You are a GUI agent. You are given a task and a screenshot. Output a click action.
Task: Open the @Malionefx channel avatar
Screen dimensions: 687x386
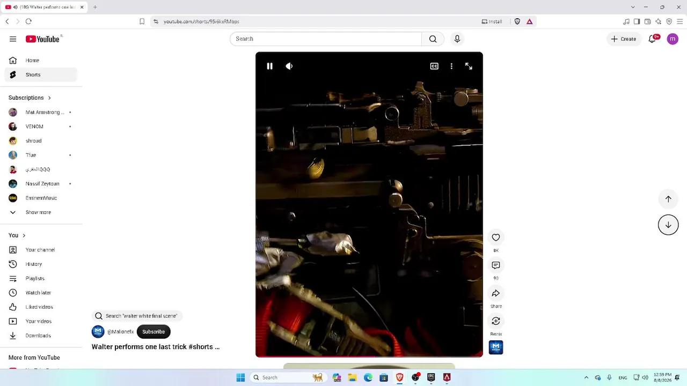click(98, 332)
